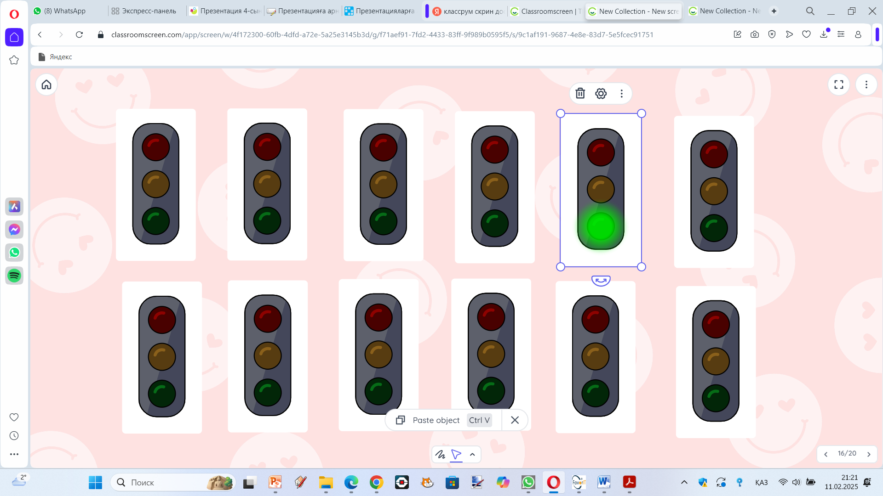The width and height of the screenshot is (883, 496).
Task: Switch to WhatsApp browser tab
Action: (64, 11)
